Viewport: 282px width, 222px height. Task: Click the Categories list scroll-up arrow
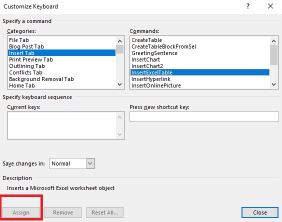tap(120, 41)
